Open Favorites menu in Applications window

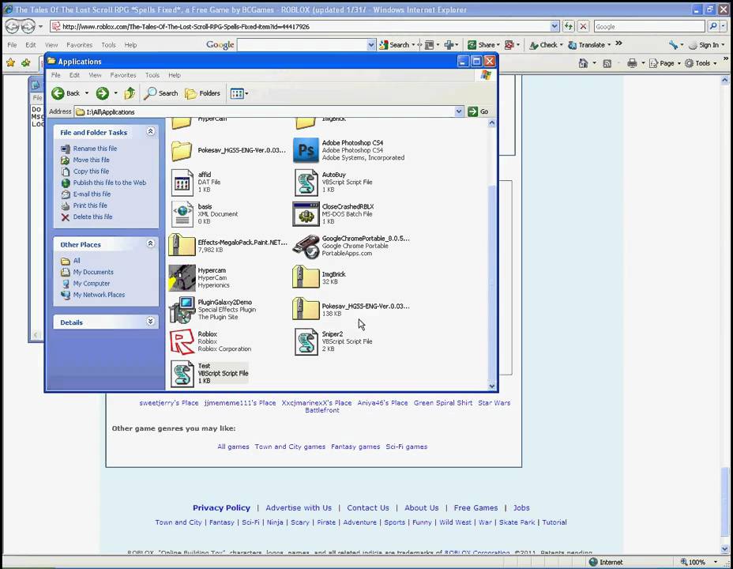(123, 75)
